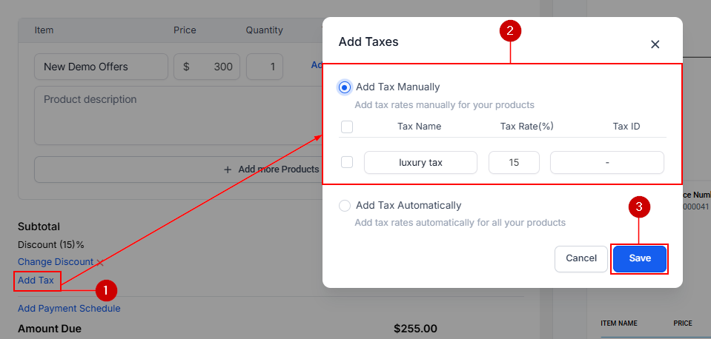
Task: Remove discount with the red X icon
Action: coord(100,262)
